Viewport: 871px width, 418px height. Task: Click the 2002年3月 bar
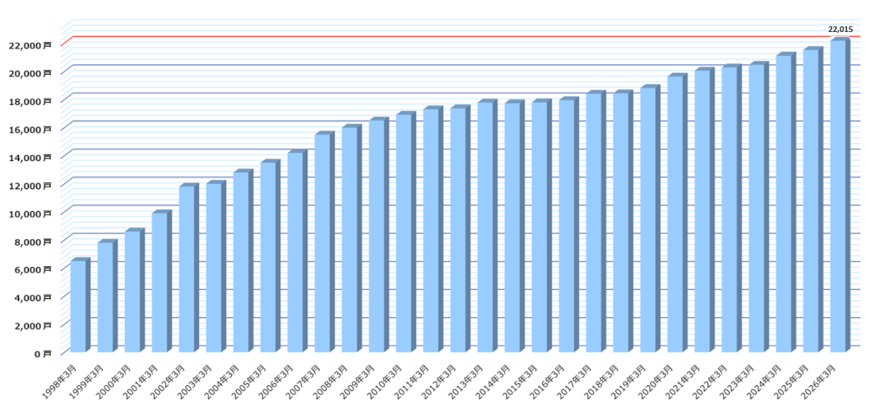coord(189,268)
